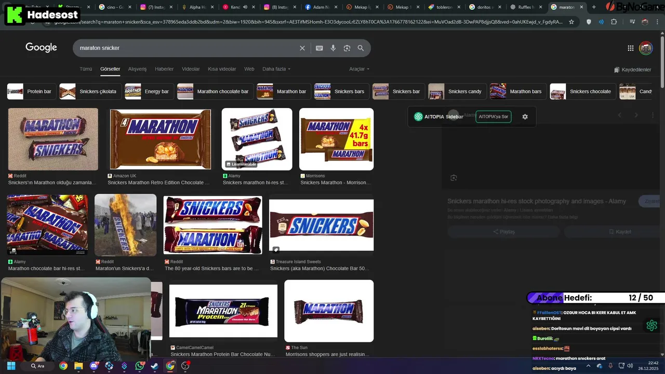Screen dimensions: 665x374
Task: Open the Kısa videolar tab
Action: click(x=222, y=69)
